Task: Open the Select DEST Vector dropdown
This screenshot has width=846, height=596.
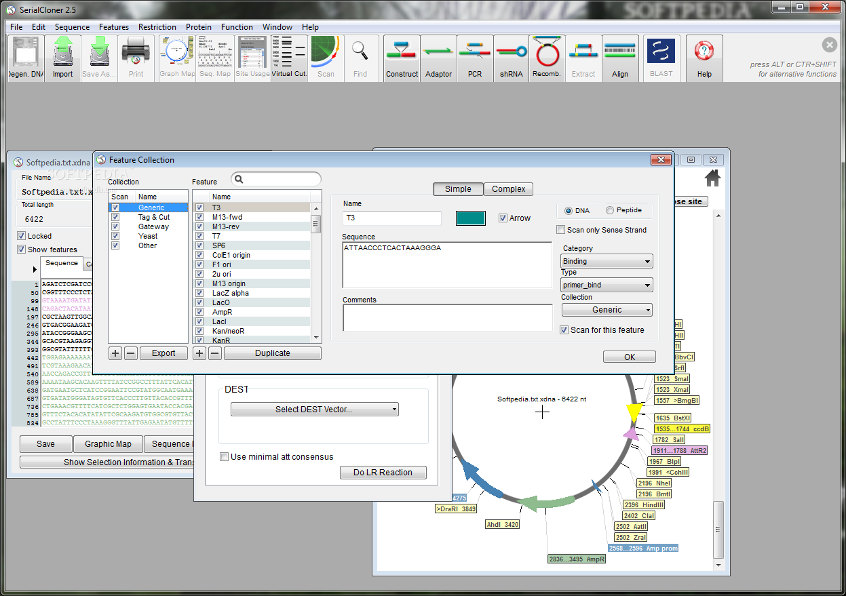Action: [315, 410]
